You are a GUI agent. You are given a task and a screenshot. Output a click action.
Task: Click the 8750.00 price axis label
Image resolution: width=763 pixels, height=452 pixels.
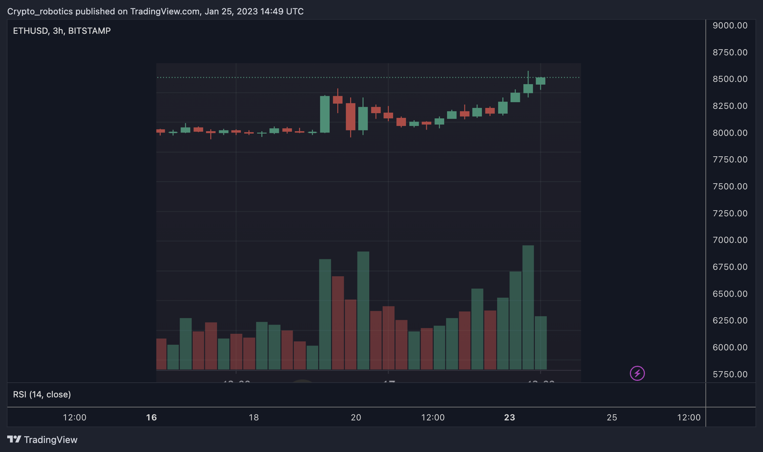pyautogui.click(x=730, y=52)
